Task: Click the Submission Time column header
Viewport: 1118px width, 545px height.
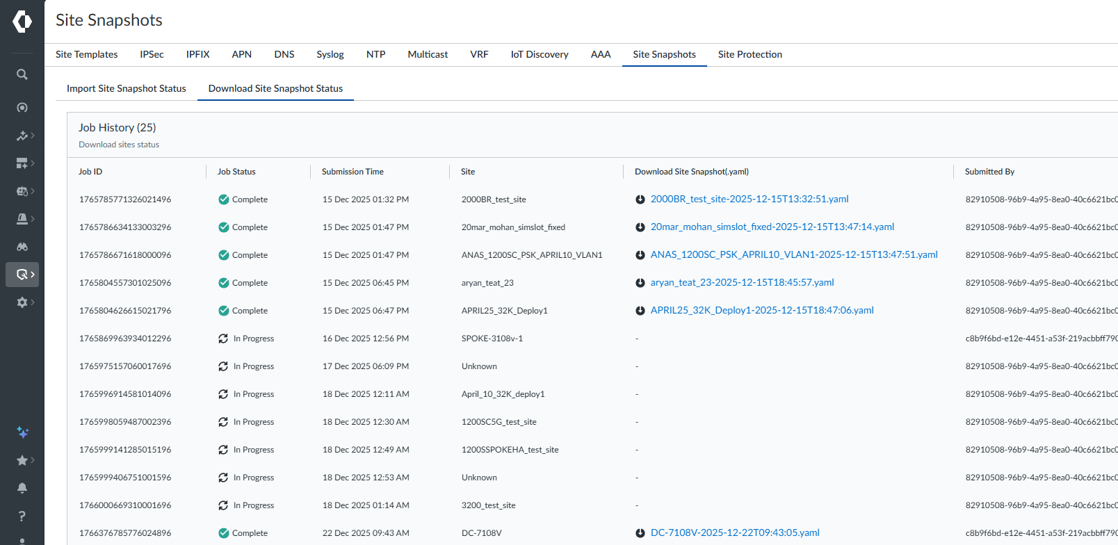Action: tap(353, 172)
